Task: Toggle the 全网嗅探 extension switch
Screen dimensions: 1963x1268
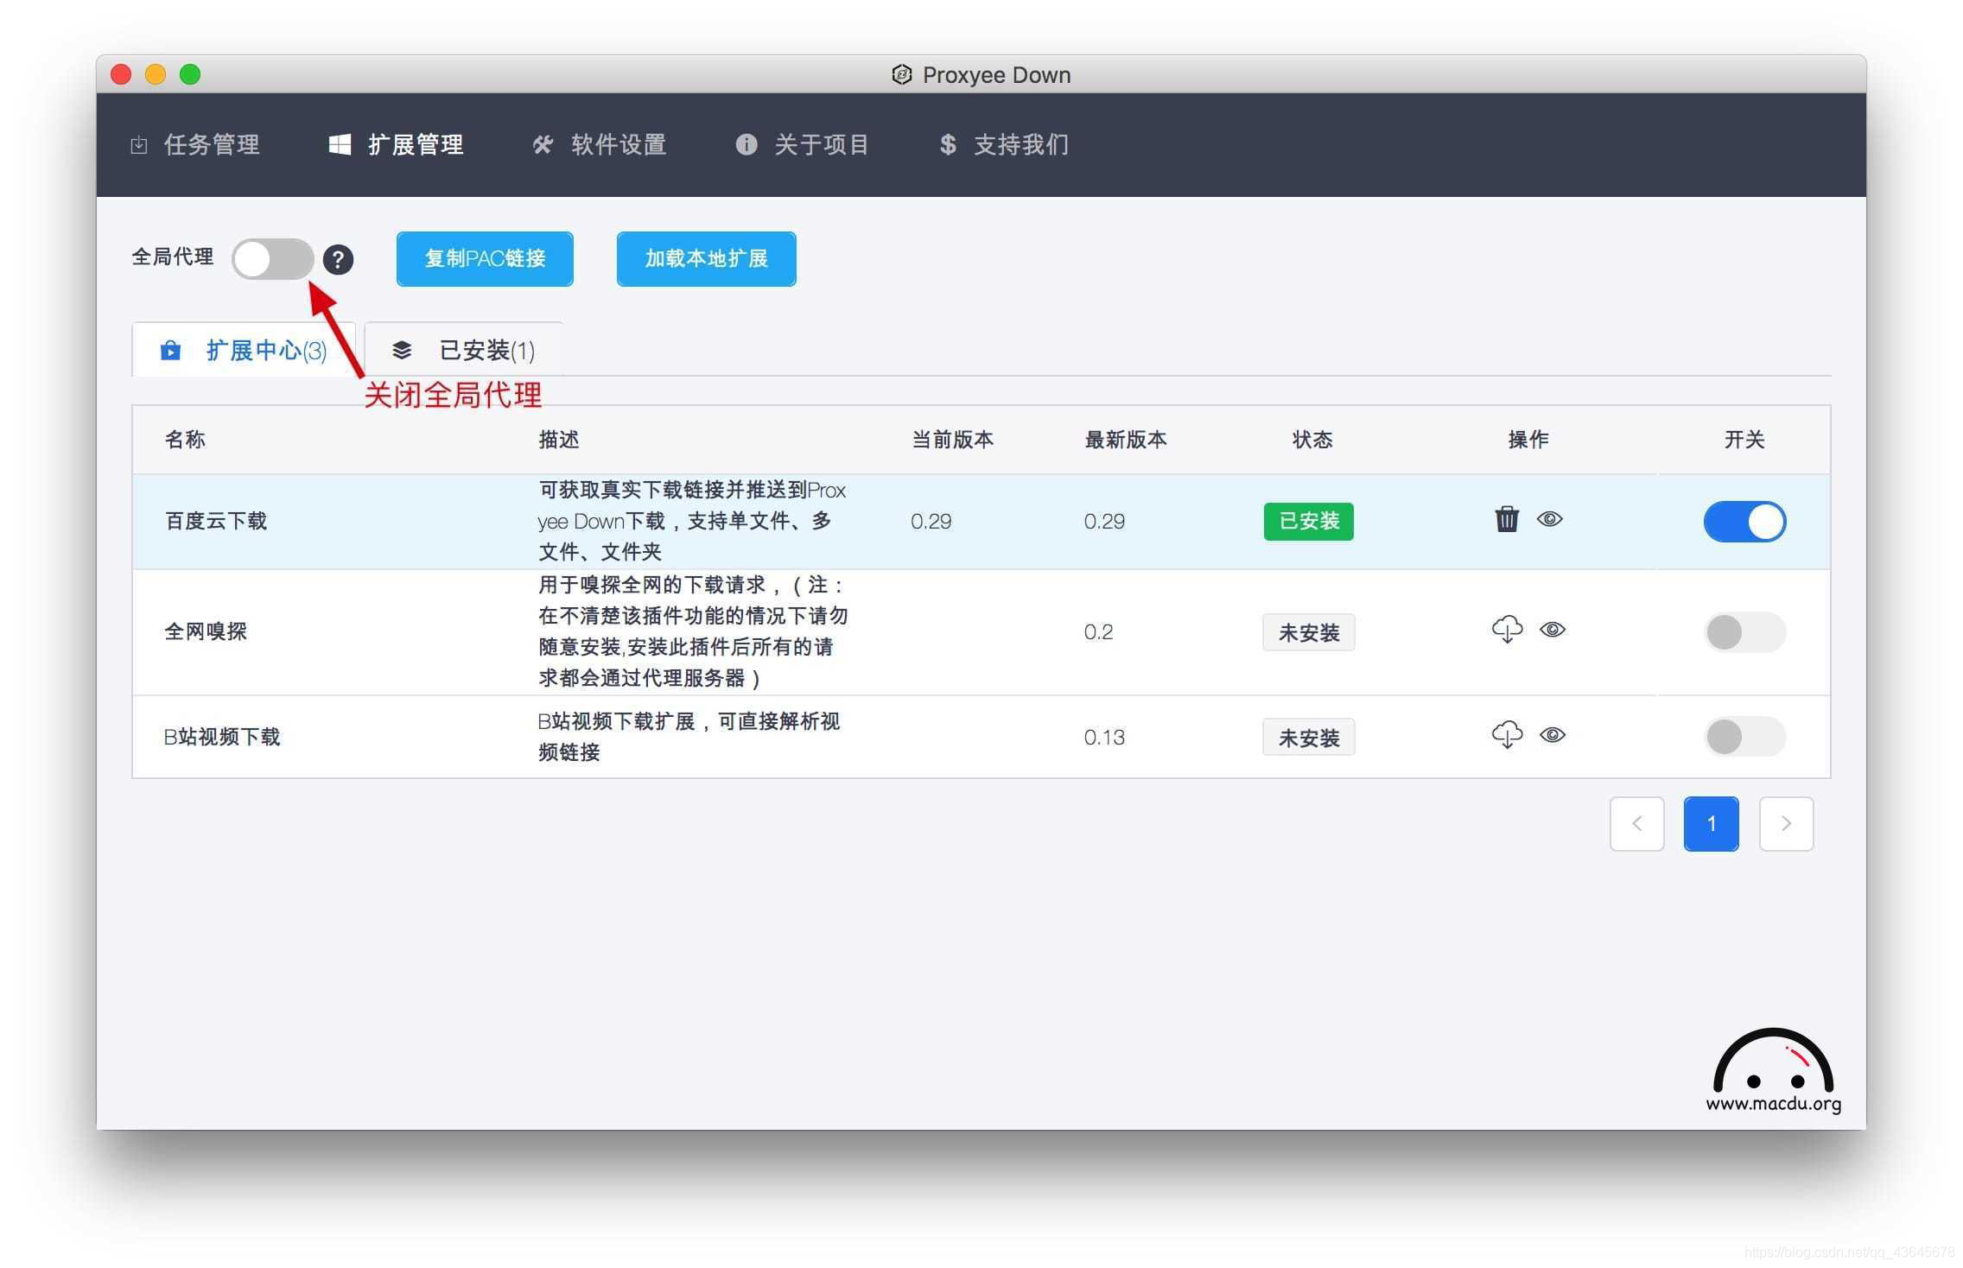Action: [1744, 632]
